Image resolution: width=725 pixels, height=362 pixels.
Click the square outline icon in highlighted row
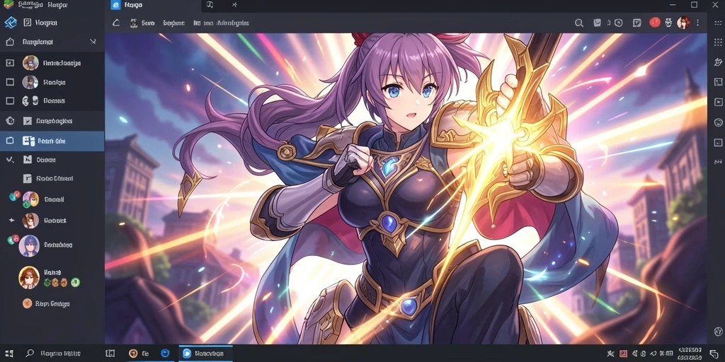pos(10,141)
